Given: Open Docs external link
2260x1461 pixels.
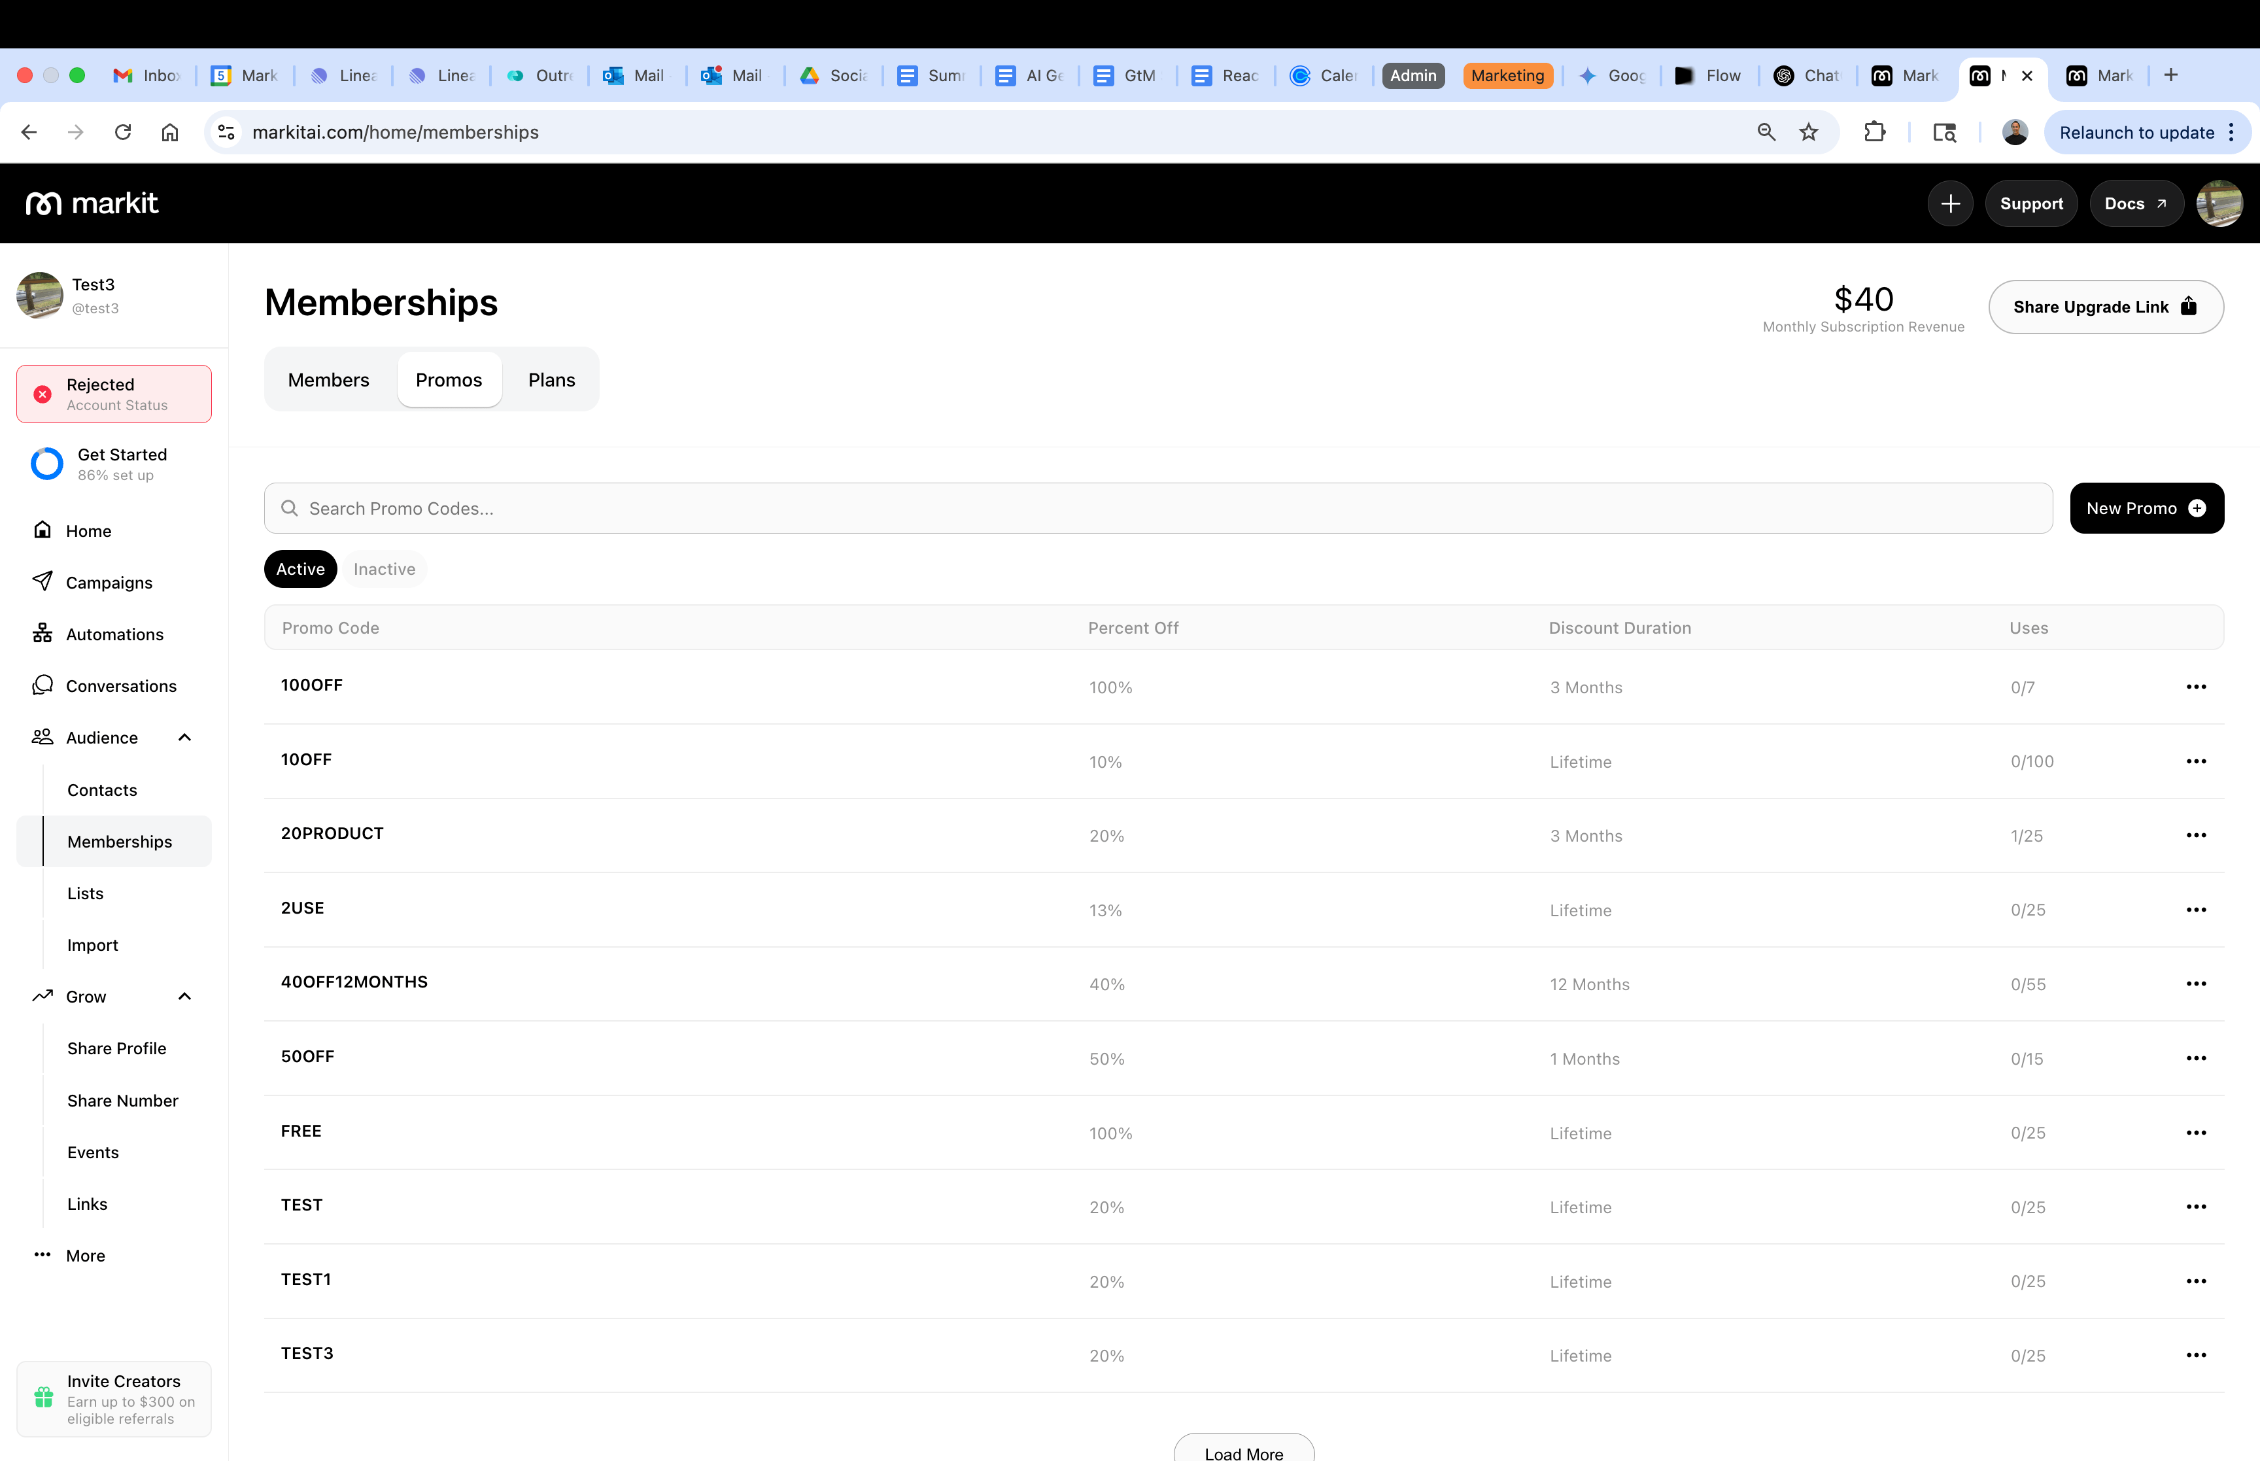Looking at the screenshot, I should coord(2136,203).
